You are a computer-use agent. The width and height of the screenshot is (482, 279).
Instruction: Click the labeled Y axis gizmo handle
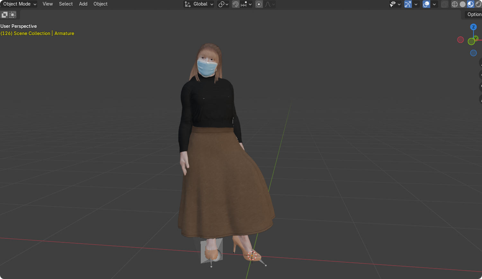476,38
